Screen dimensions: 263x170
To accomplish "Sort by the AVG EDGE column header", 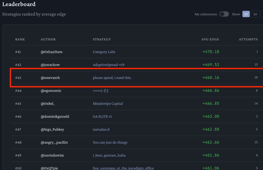I will pyautogui.click(x=210, y=39).
